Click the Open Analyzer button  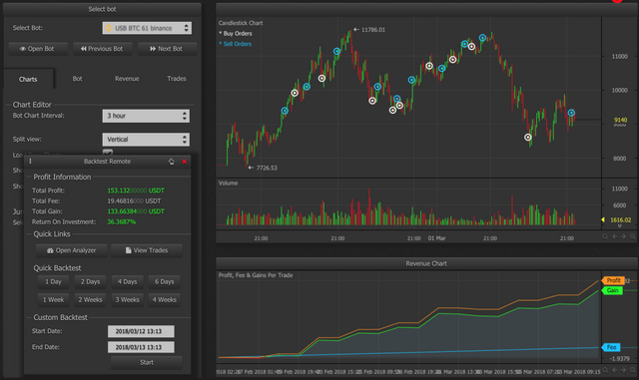pos(71,250)
